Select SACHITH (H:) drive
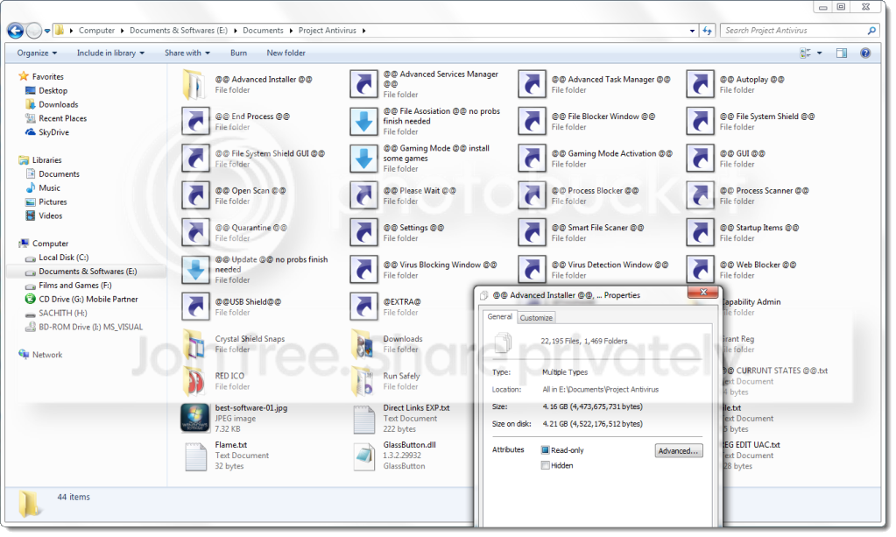This screenshot has height=537, width=896. pos(63,313)
